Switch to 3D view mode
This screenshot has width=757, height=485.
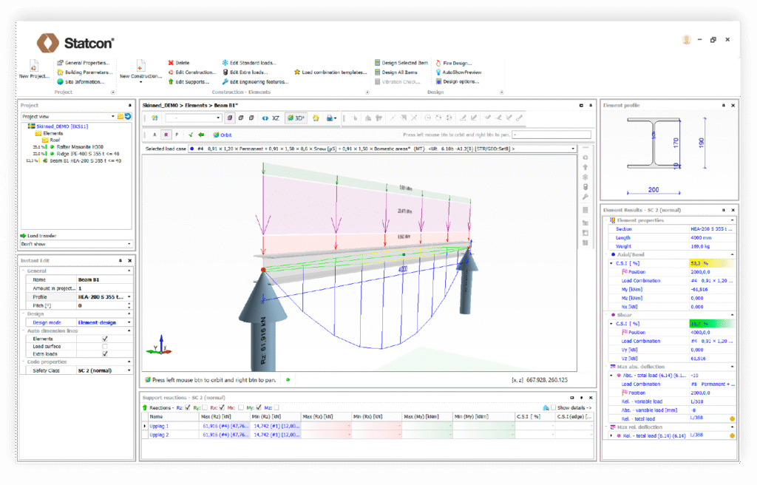point(296,118)
